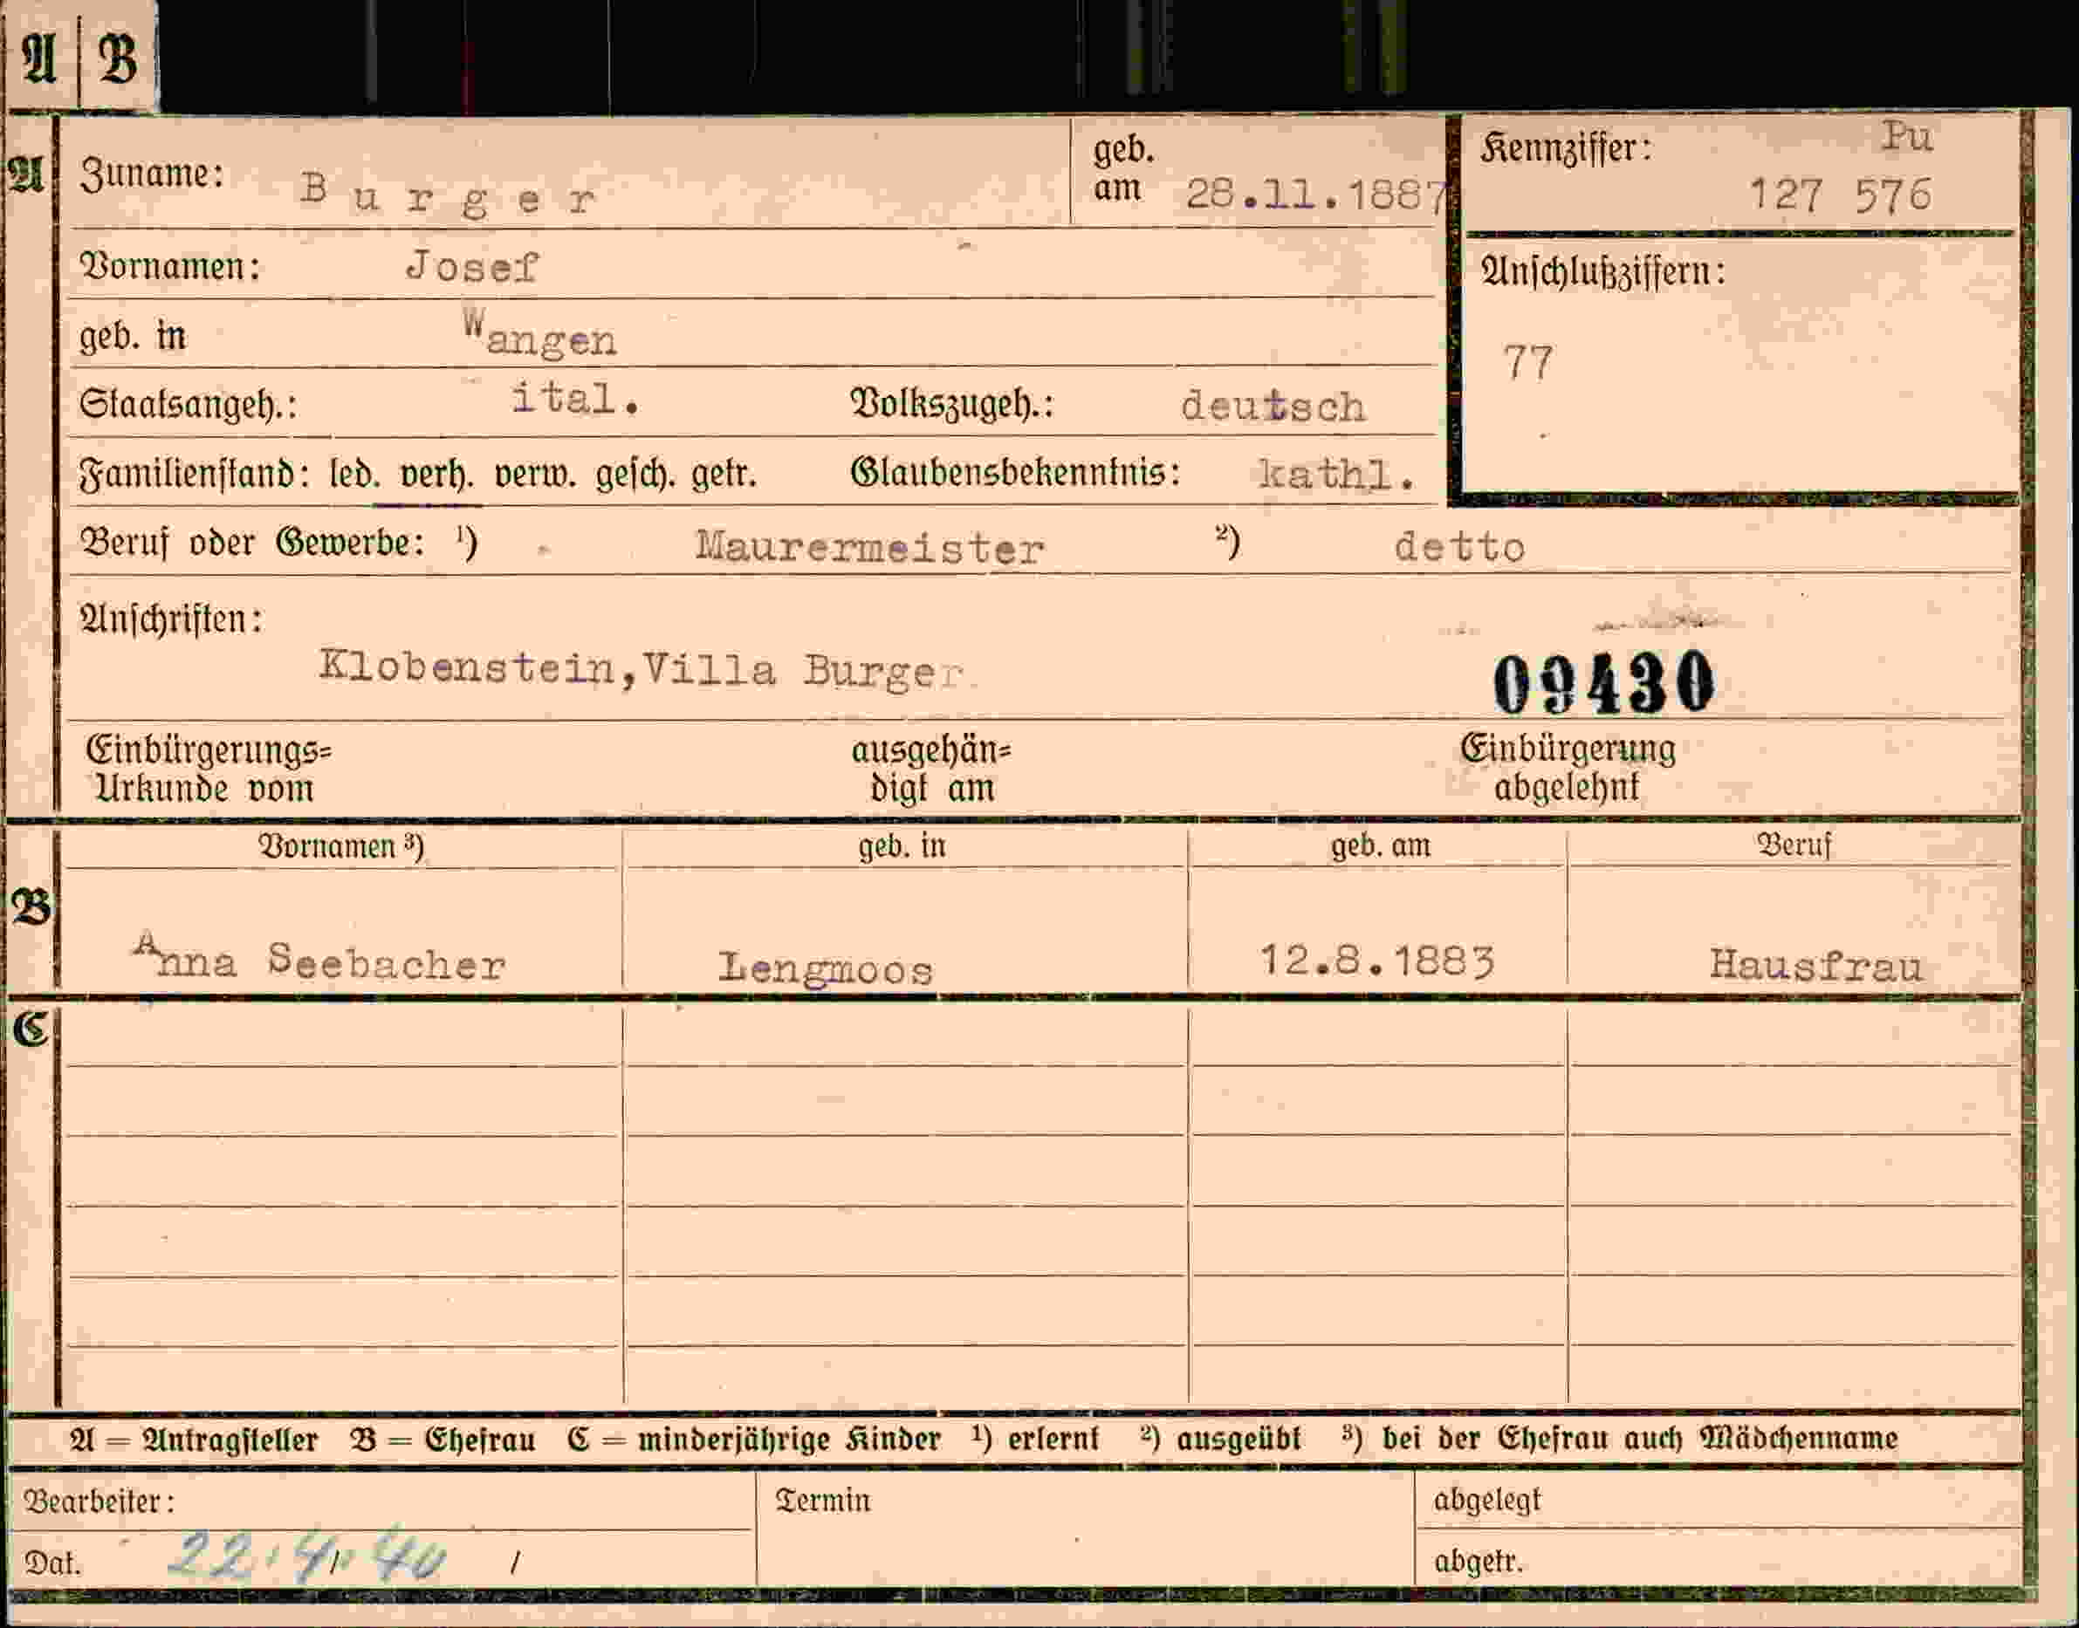
Task: Click wife's birthplace 'Lengmoos'
Action: pyautogui.click(x=826, y=968)
